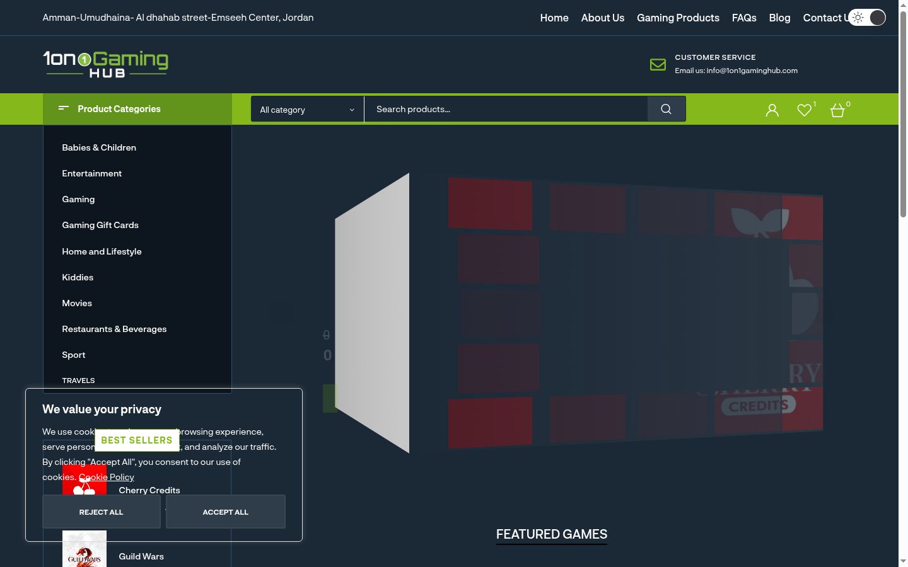The width and height of the screenshot is (908, 567).
Task: Open the shopping basket icon
Action: point(837,110)
